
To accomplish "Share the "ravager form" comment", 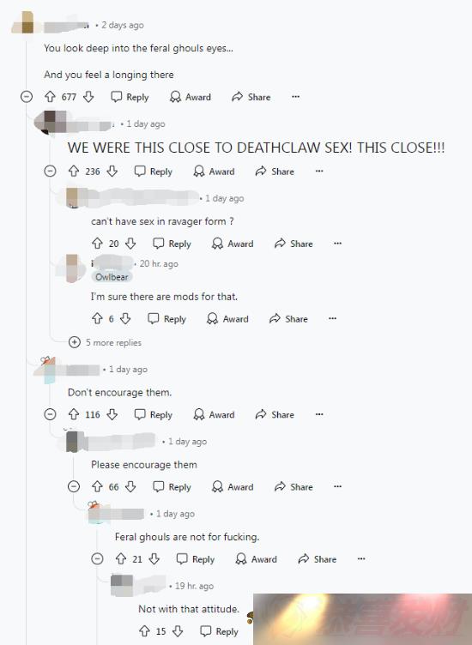I will (x=293, y=244).
